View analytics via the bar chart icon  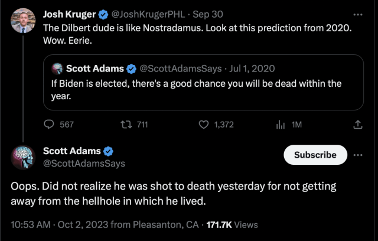point(281,125)
